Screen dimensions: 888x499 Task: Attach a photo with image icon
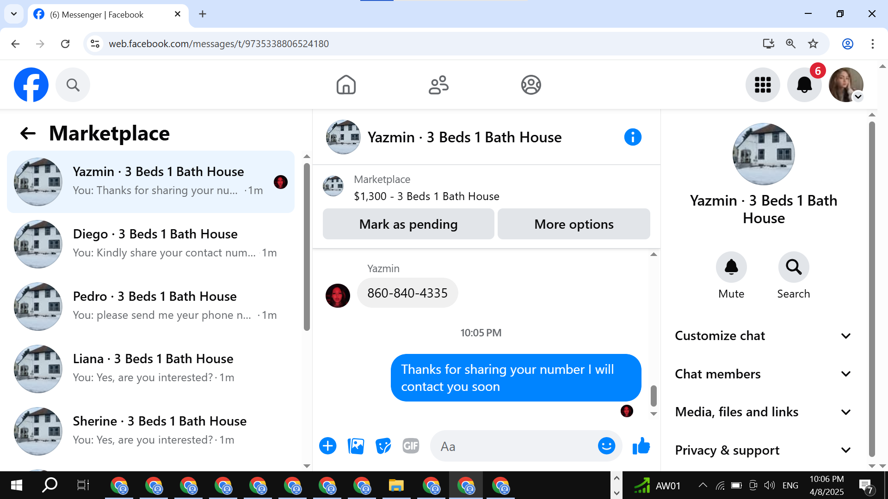pos(356,446)
